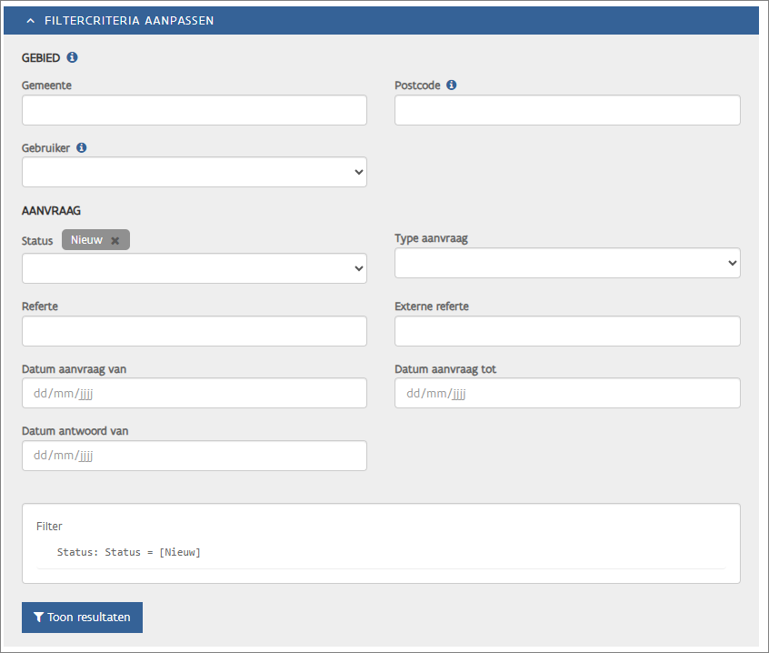Click the info icon beside Postcode
Viewport: 769px width, 653px height.
(452, 85)
